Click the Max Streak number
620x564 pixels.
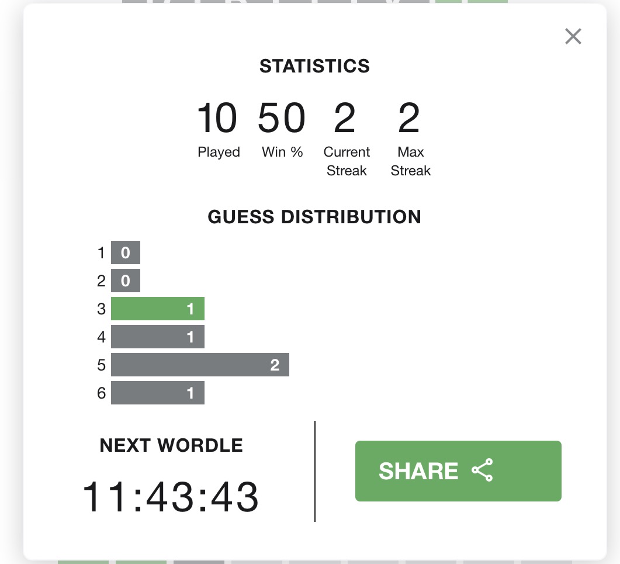(409, 118)
